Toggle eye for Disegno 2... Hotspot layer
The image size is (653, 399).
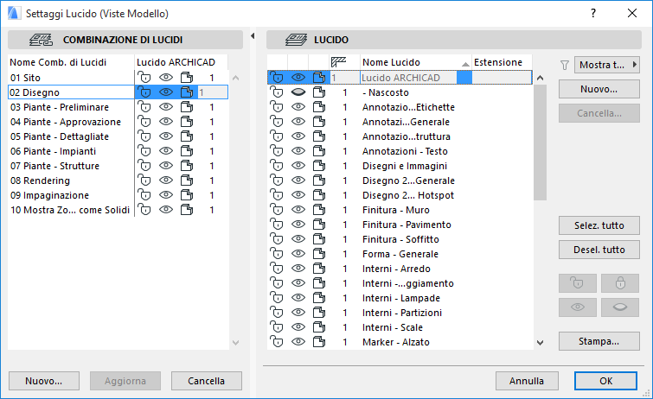click(298, 195)
